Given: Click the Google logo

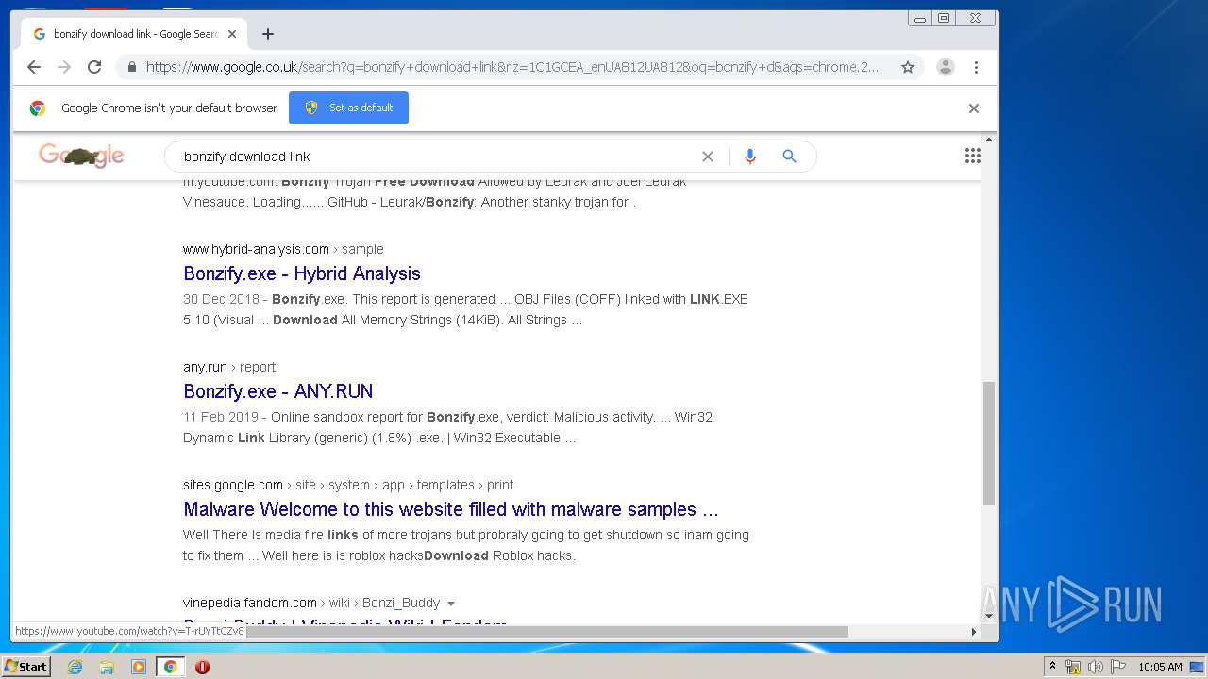Looking at the screenshot, I should 81,156.
